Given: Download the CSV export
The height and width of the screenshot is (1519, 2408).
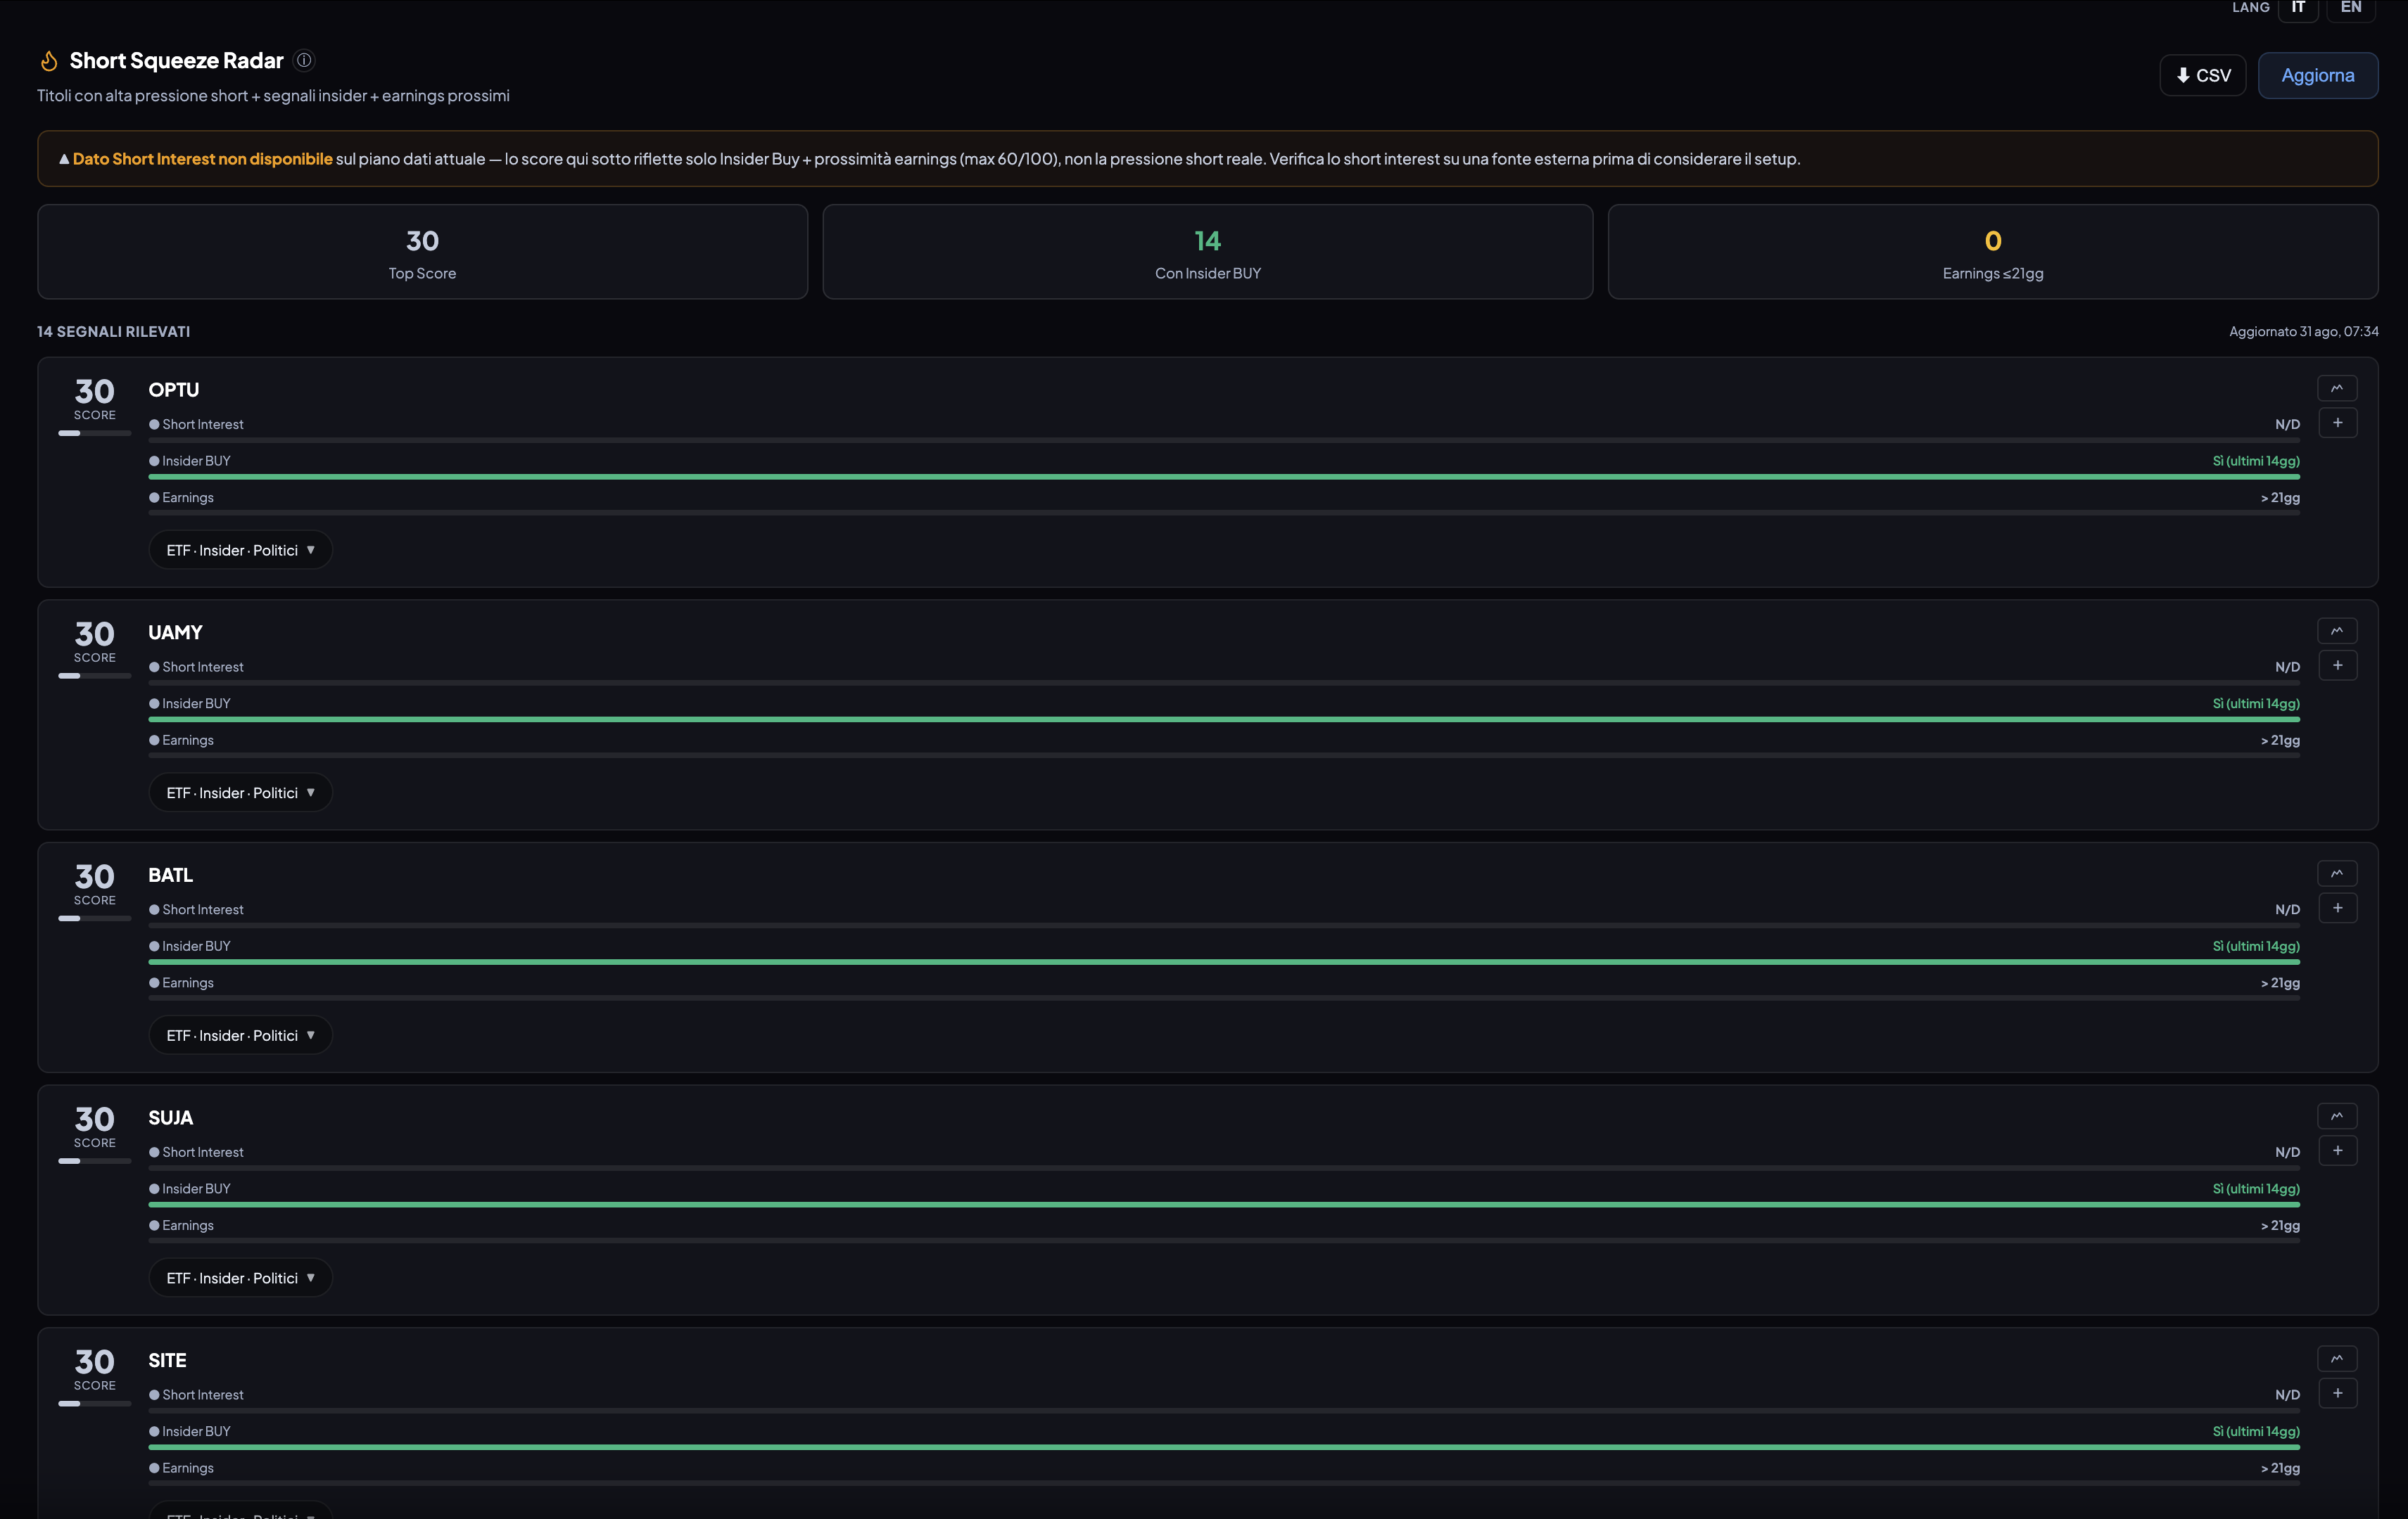Looking at the screenshot, I should click(x=2203, y=76).
